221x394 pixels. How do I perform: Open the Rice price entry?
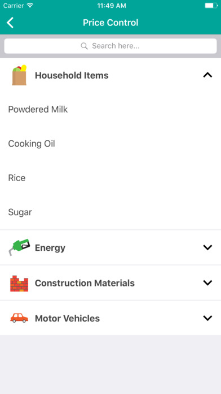(x=111, y=178)
